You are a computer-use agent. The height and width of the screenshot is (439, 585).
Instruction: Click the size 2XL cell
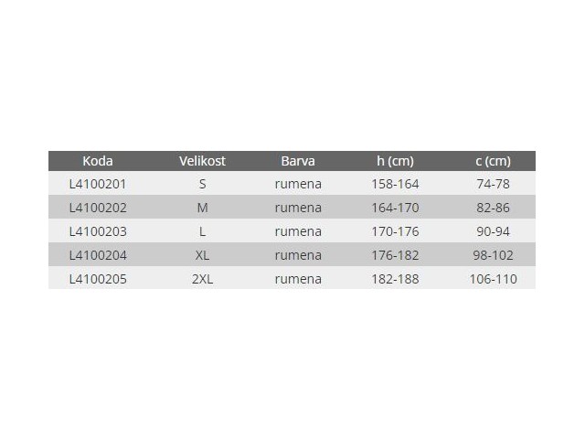(x=202, y=279)
